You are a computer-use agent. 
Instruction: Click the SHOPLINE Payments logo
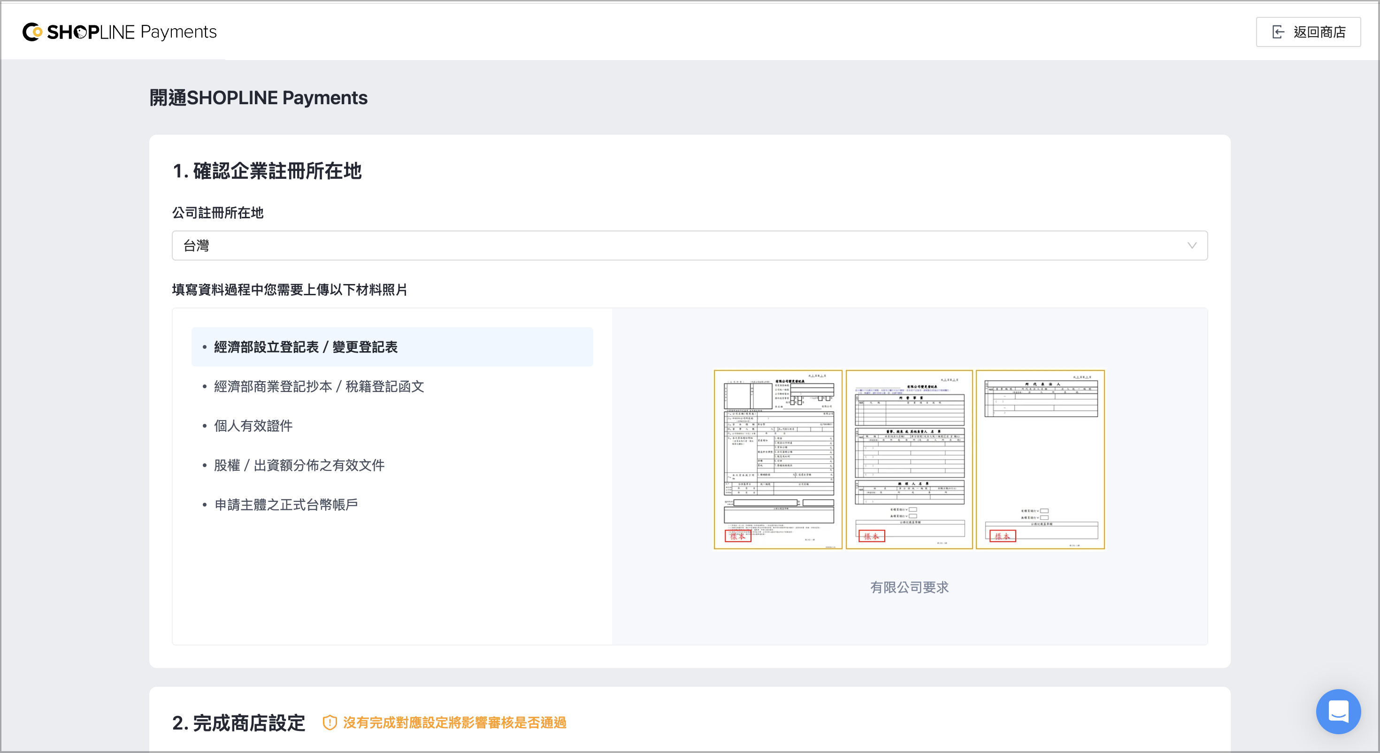120,32
